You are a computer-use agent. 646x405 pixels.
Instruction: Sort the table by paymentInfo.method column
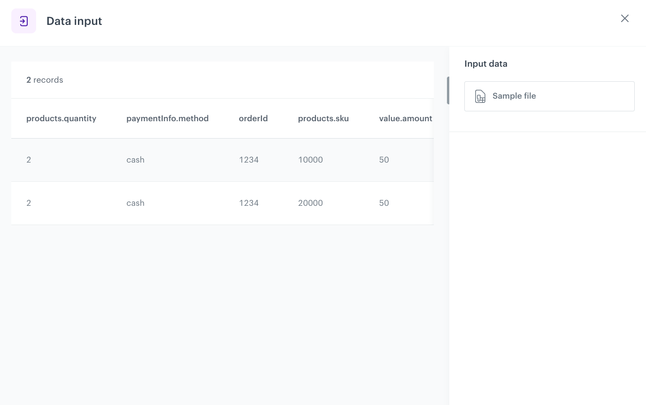pyautogui.click(x=167, y=118)
